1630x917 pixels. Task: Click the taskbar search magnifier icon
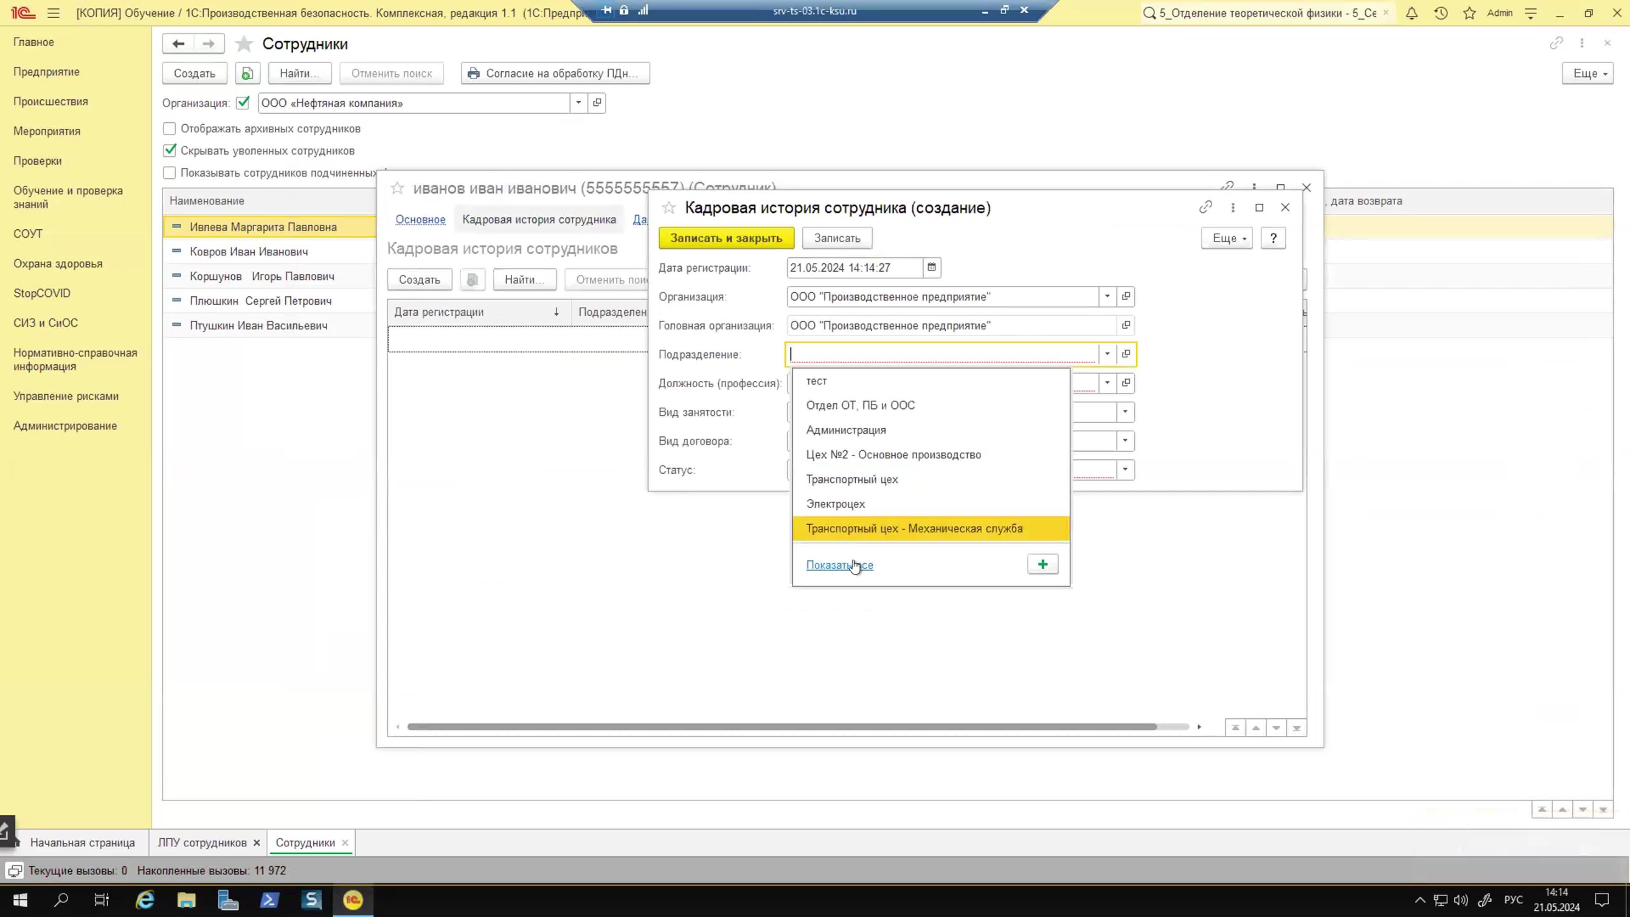point(62,900)
